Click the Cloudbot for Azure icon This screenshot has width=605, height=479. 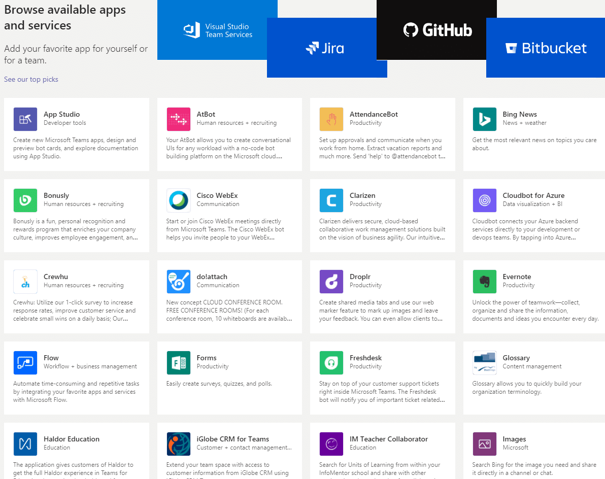484,200
